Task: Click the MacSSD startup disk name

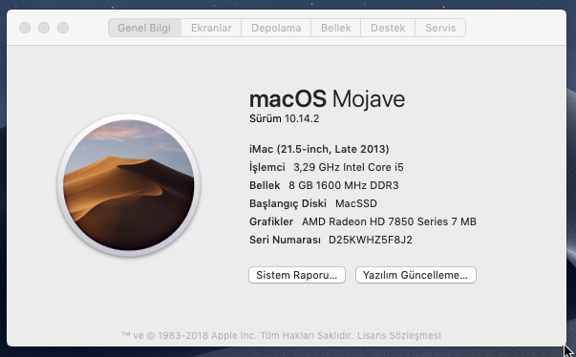Action: (356, 203)
